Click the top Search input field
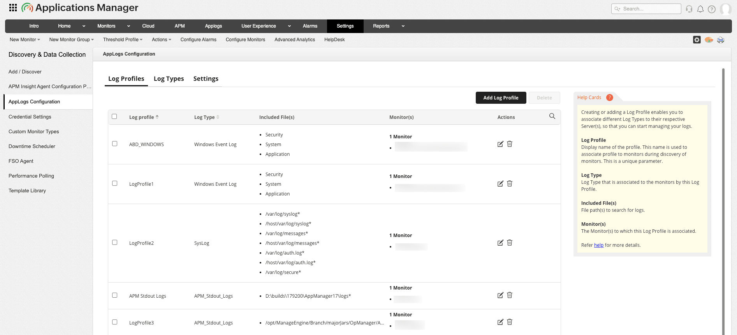This screenshot has width=737, height=335. pos(646,9)
